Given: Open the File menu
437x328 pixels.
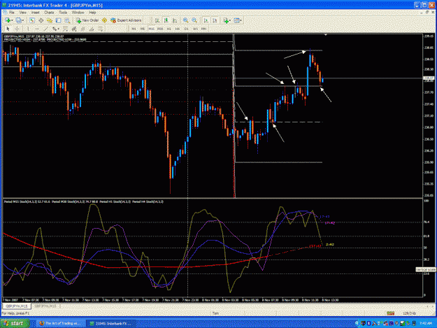Looking at the screenshot, I should 12,13.
